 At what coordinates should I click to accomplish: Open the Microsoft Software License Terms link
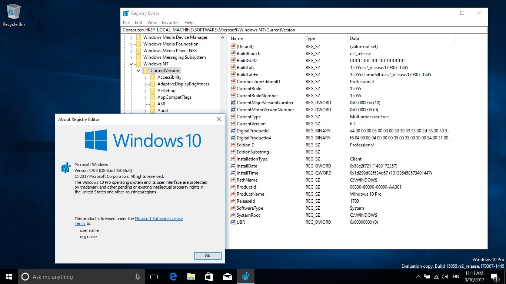click(x=159, y=219)
